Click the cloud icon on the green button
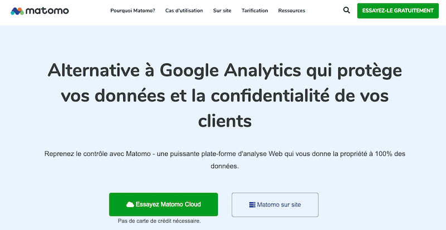446x230 pixels. (x=130, y=204)
